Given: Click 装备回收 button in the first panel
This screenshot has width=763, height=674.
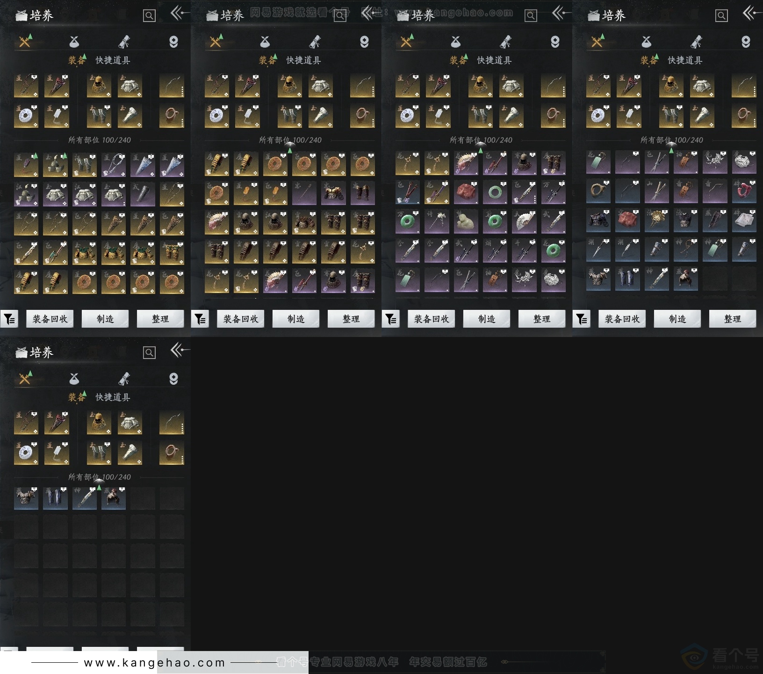Looking at the screenshot, I should [50, 319].
